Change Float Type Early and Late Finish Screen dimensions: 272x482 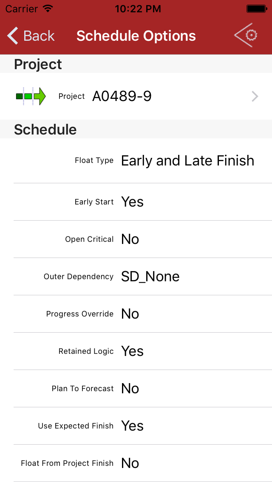pos(187,161)
